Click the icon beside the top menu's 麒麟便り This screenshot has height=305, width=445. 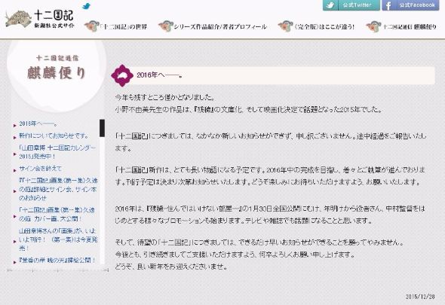click(373, 26)
